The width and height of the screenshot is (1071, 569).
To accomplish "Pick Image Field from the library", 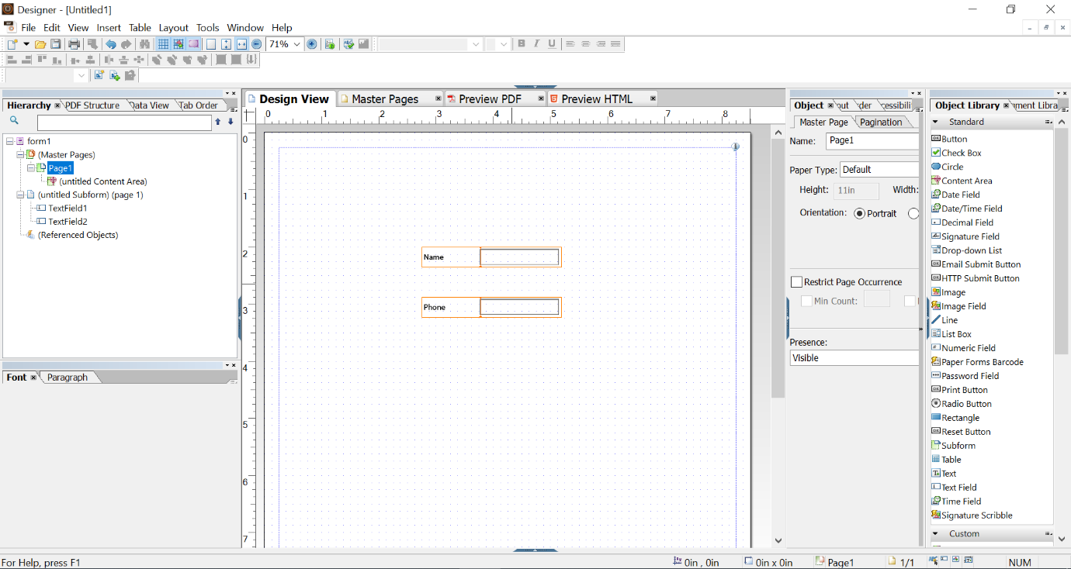I will click(x=958, y=306).
